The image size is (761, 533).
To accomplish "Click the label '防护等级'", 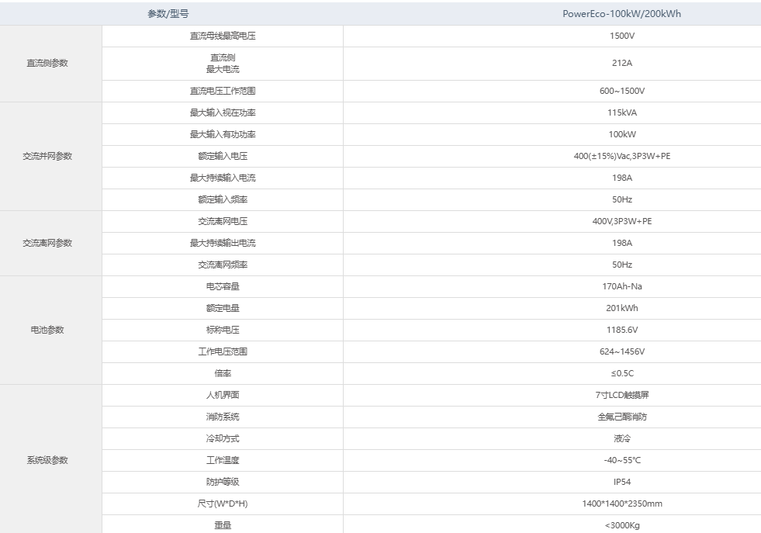I will 223,483.
